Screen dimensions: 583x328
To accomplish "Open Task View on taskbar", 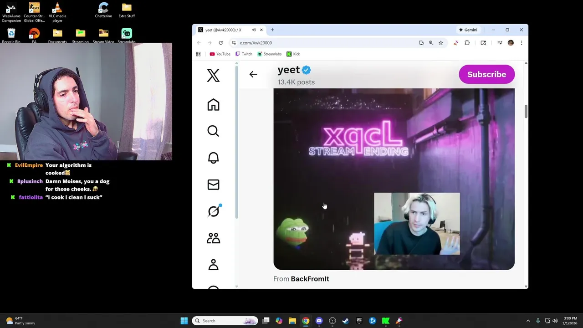I will 266,321.
